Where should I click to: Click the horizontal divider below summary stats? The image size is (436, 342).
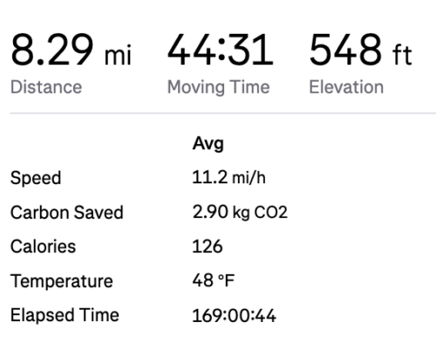(x=223, y=113)
